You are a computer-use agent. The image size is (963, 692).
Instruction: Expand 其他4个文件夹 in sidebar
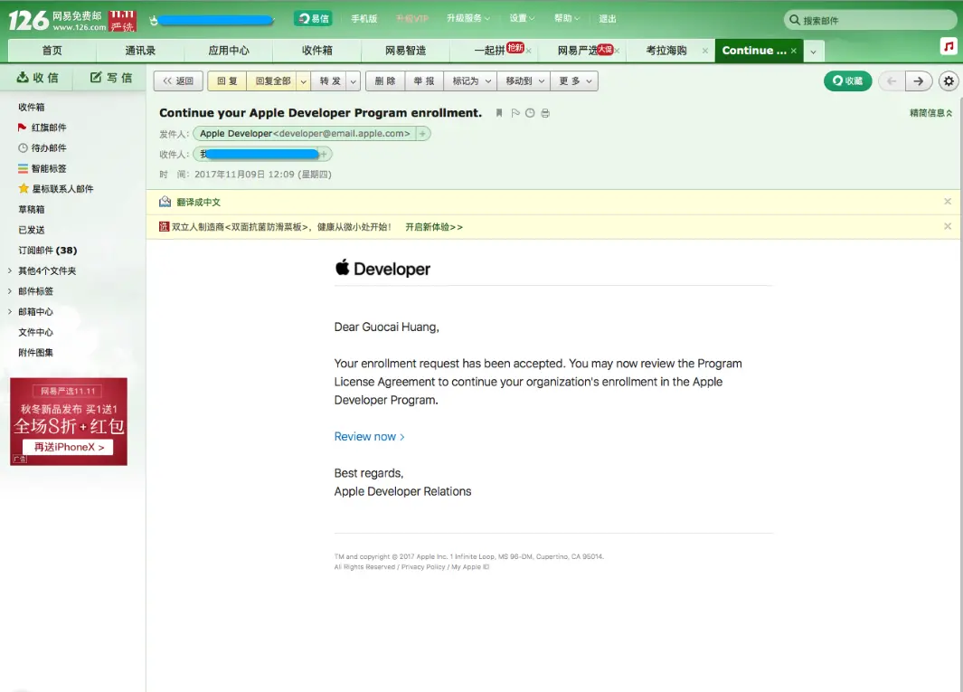coord(10,270)
